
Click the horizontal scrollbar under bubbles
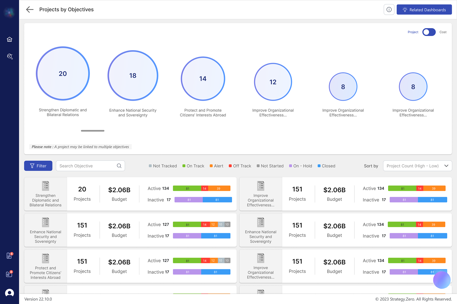(x=93, y=131)
